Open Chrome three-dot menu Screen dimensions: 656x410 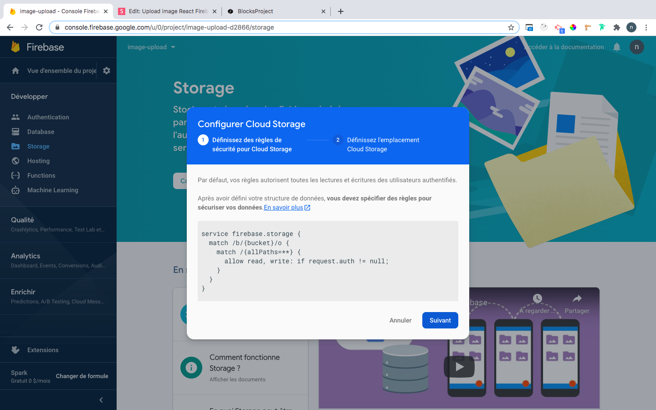point(646,27)
